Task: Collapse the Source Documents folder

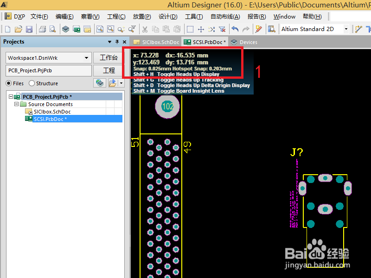Action: 16,104
